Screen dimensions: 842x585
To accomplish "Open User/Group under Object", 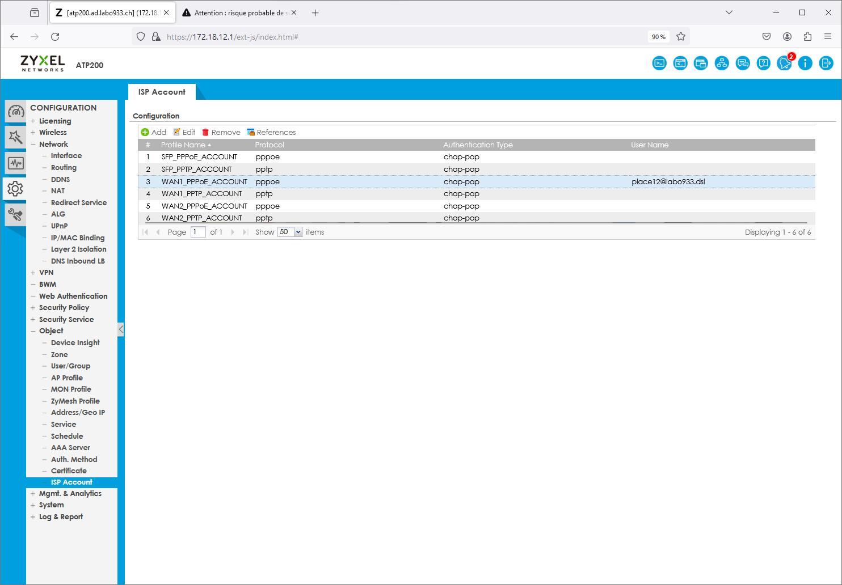I will [x=70, y=366].
